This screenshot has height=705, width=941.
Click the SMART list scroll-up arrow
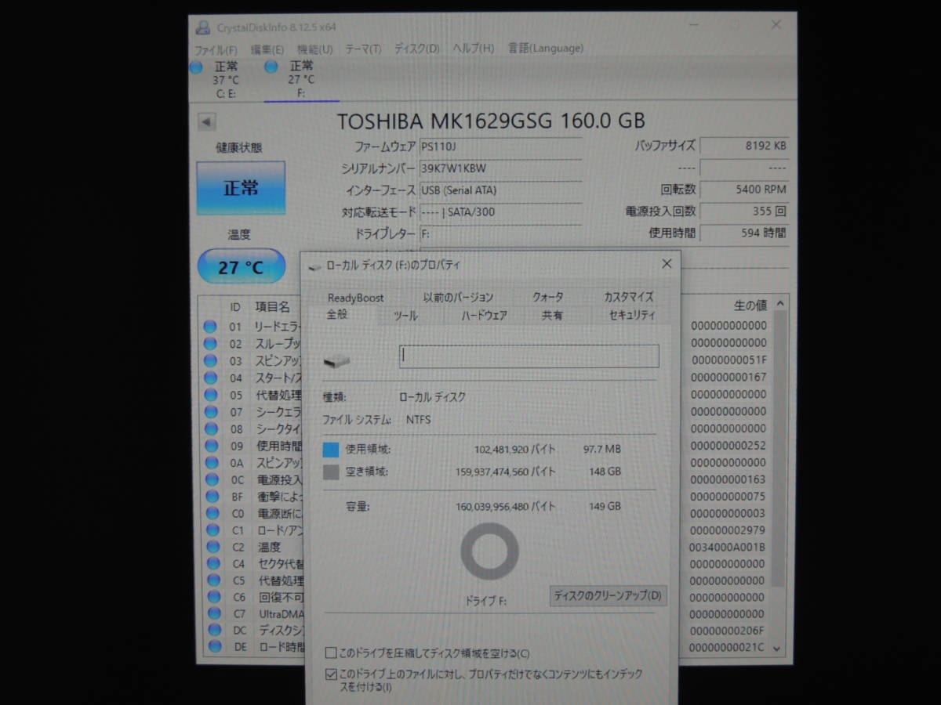coord(779,305)
